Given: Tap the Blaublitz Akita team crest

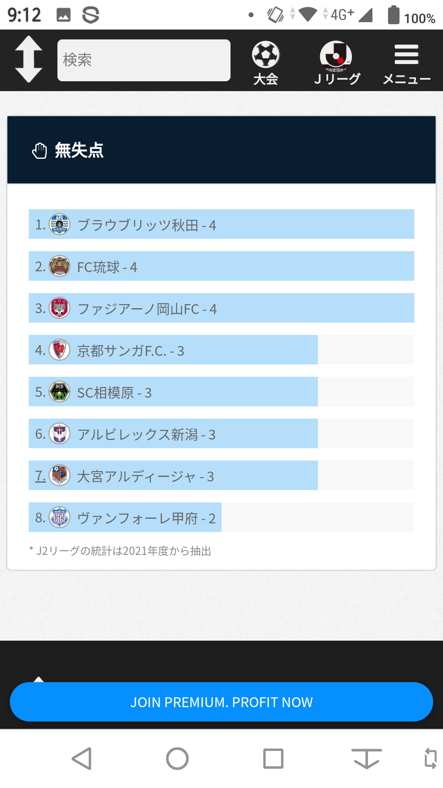Looking at the screenshot, I should [59, 224].
